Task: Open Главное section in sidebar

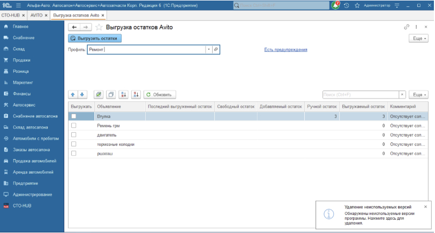Action: [20, 27]
